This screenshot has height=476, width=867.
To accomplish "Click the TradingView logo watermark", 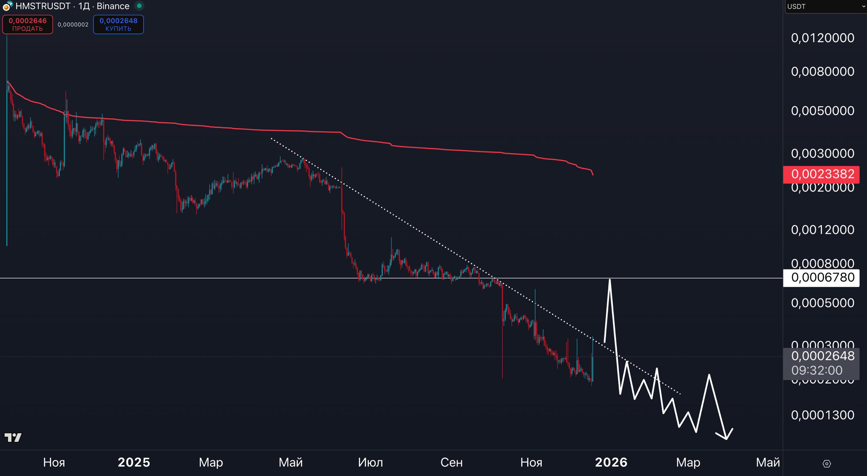I will click(13, 437).
